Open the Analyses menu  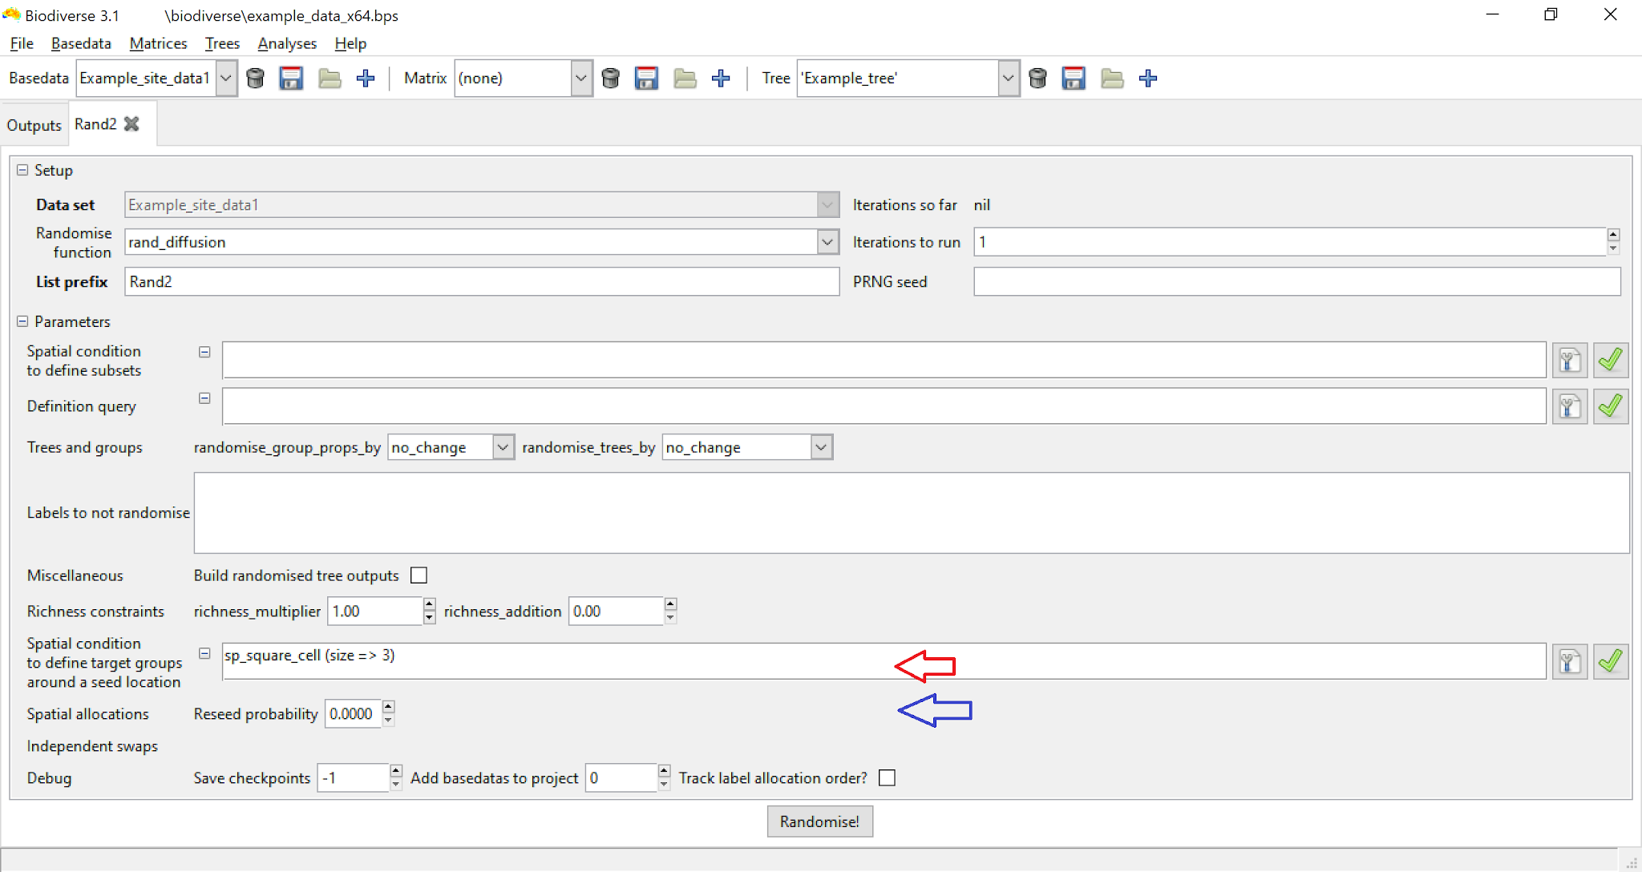coord(287,43)
